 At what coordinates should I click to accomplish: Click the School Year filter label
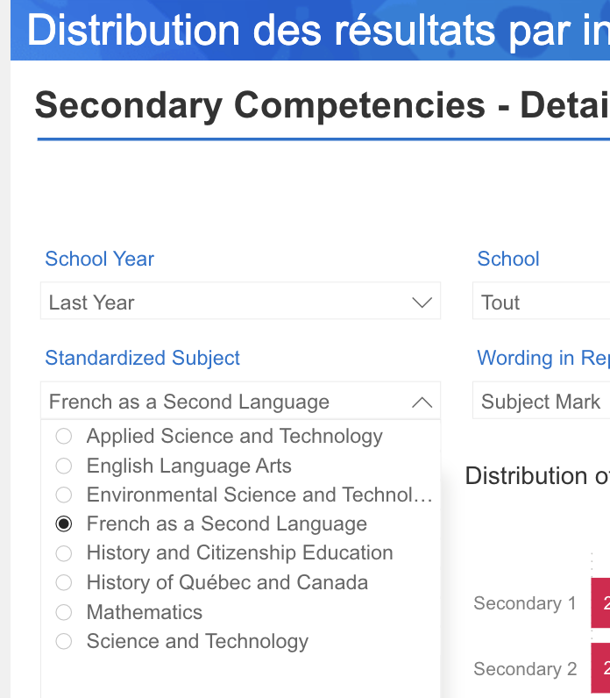click(99, 259)
